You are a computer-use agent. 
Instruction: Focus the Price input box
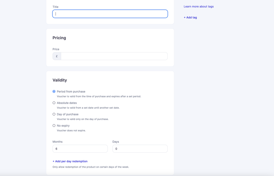[x=114, y=56]
